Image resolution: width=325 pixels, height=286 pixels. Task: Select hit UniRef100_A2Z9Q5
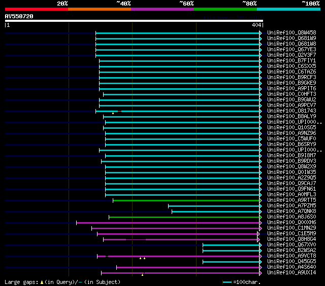pyautogui.click(x=291, y=178)
